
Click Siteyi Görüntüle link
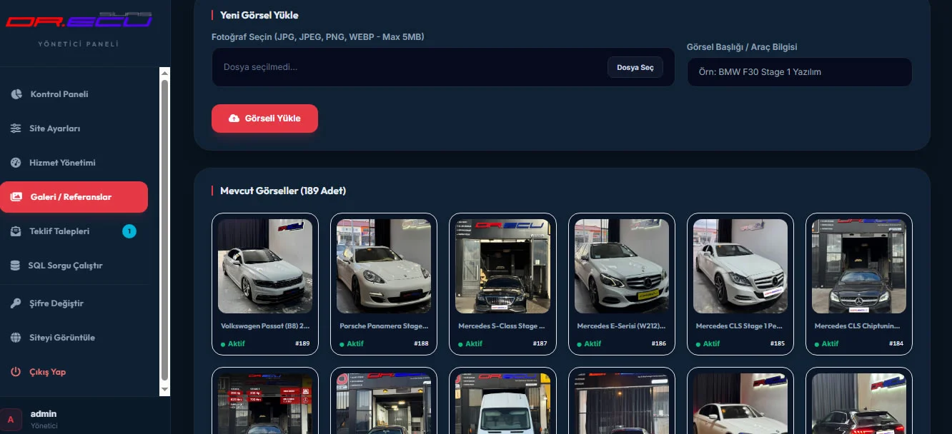click(x=74, y=338)
